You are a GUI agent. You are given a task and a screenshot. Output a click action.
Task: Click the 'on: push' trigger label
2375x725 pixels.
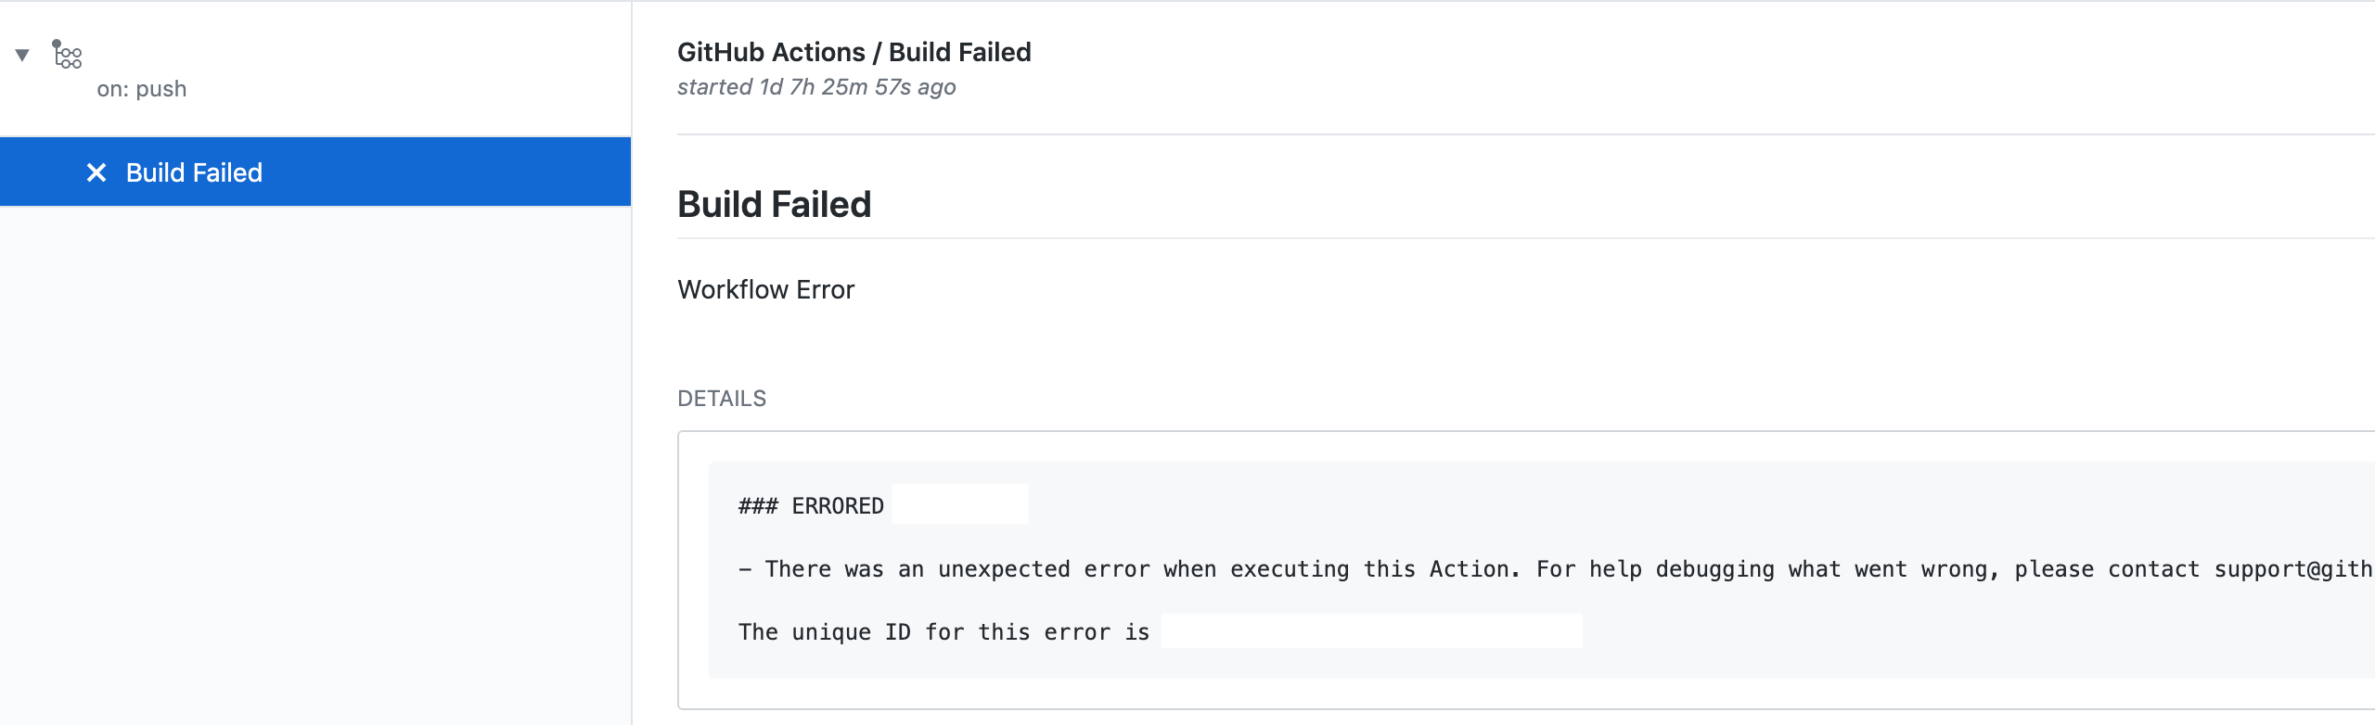click(142, 89)
